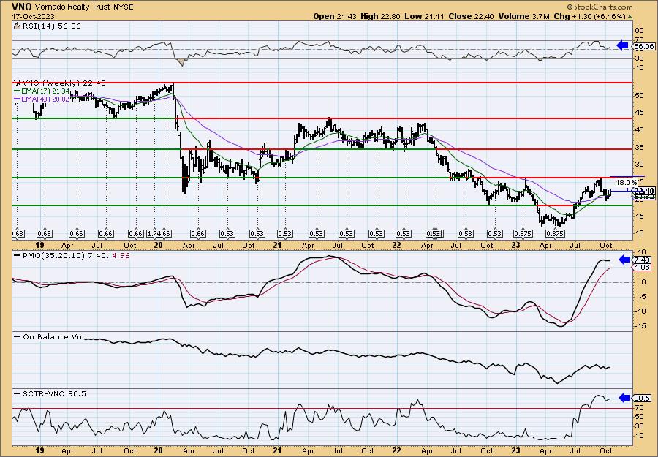Click the 7.40 PMO value tag at right

click(643, 260)
